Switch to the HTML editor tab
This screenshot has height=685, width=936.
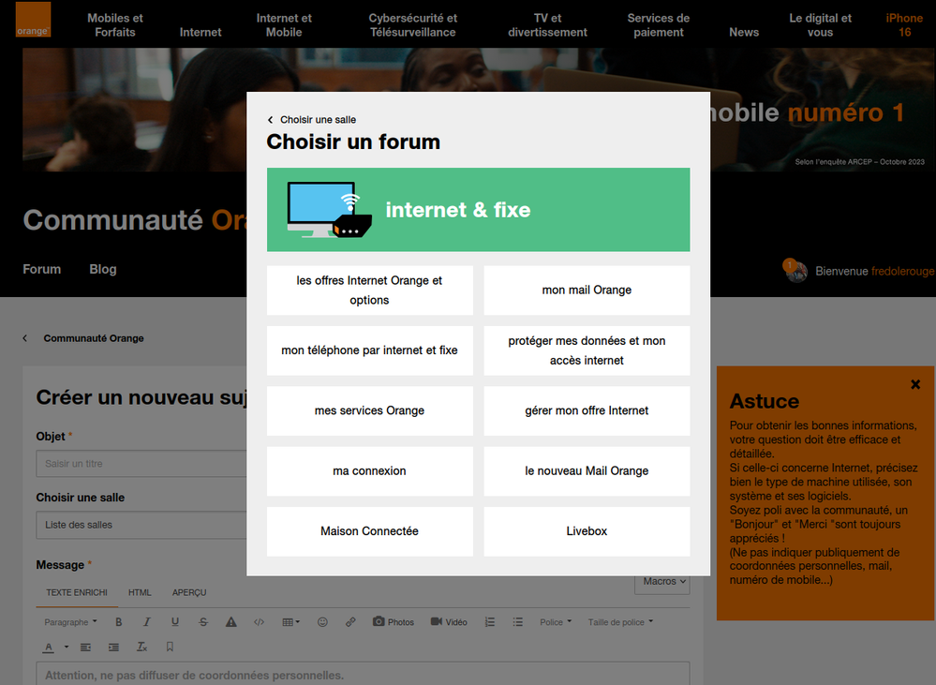(140, 593)
